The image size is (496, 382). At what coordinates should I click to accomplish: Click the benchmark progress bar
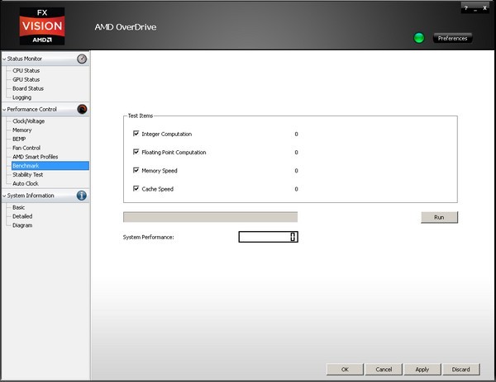pos(210,217)
